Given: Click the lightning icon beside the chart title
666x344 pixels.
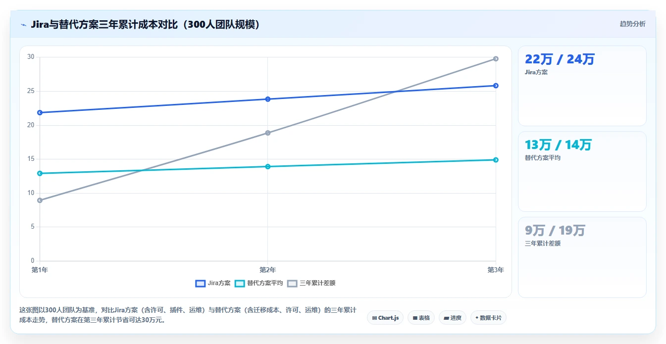Looking at the screenshot, I should pyautogui.click(x=23, y=24).
